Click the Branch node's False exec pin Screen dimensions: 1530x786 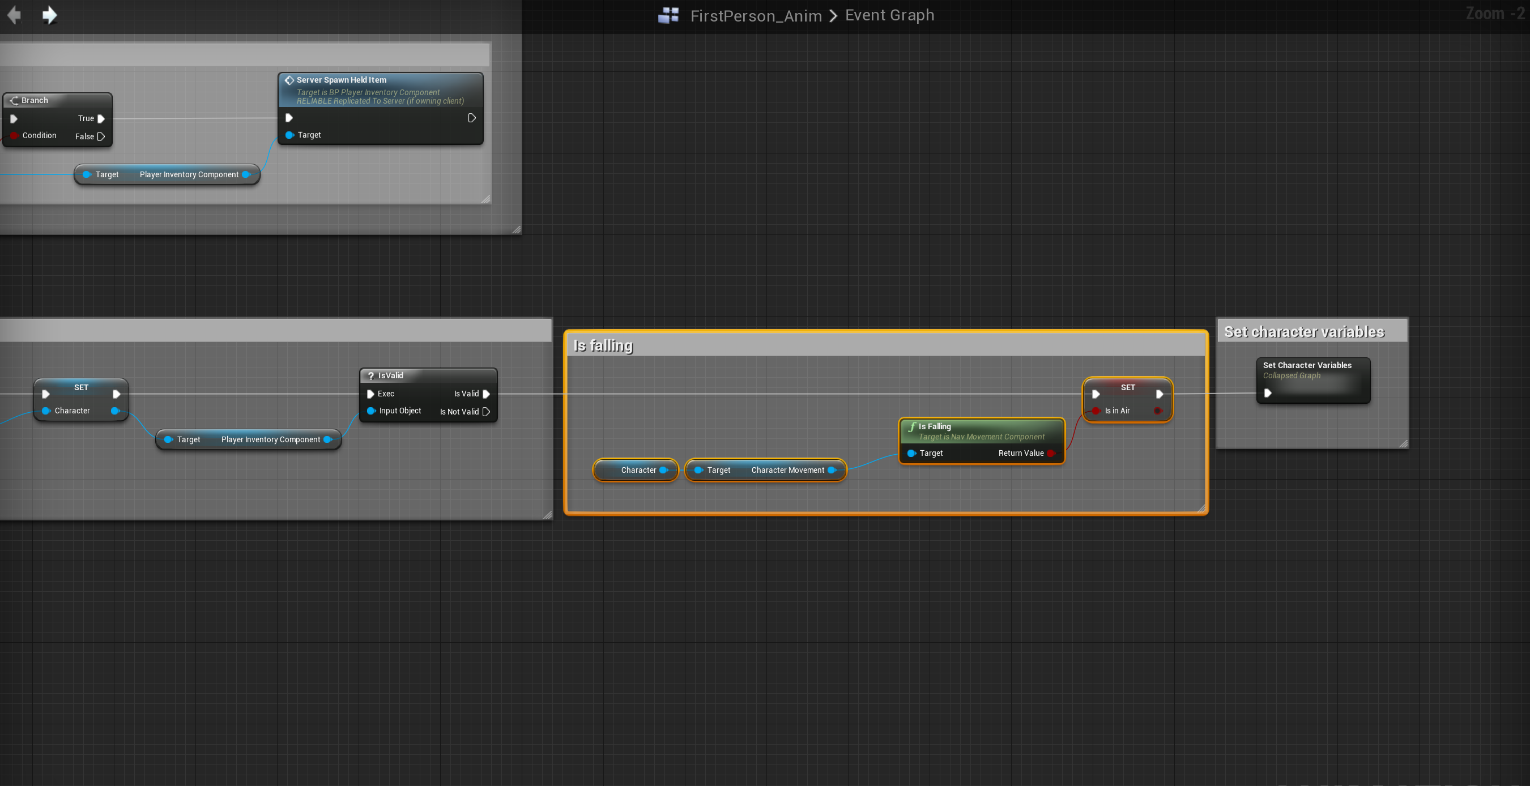(x=101, y=136)
